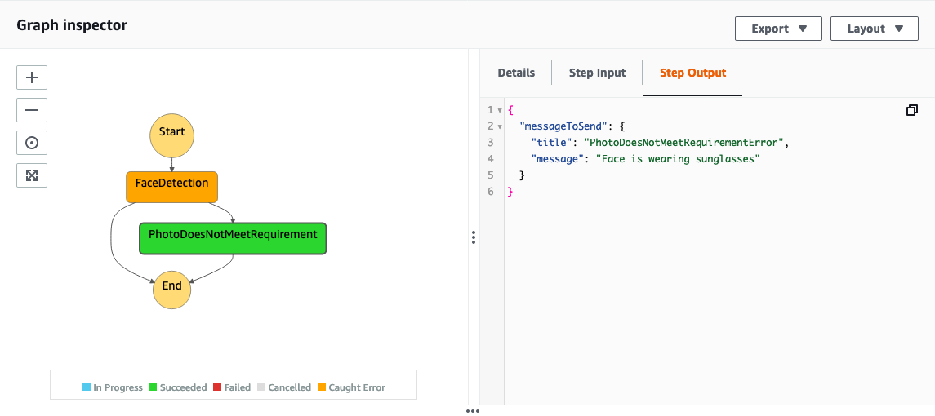Image resolution: width=935 pixels, height=416 pixels.
Task: Click the Graph inspector heading
Action: tap(72, 25)
